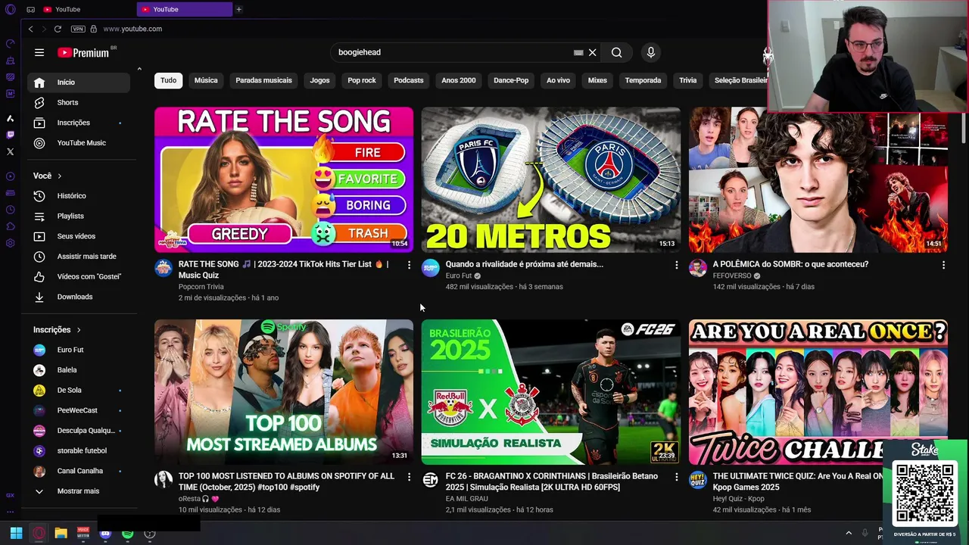The image size is (969, 545).
Task: Select the Paradas musicais chip
Action: click(263, 80)
